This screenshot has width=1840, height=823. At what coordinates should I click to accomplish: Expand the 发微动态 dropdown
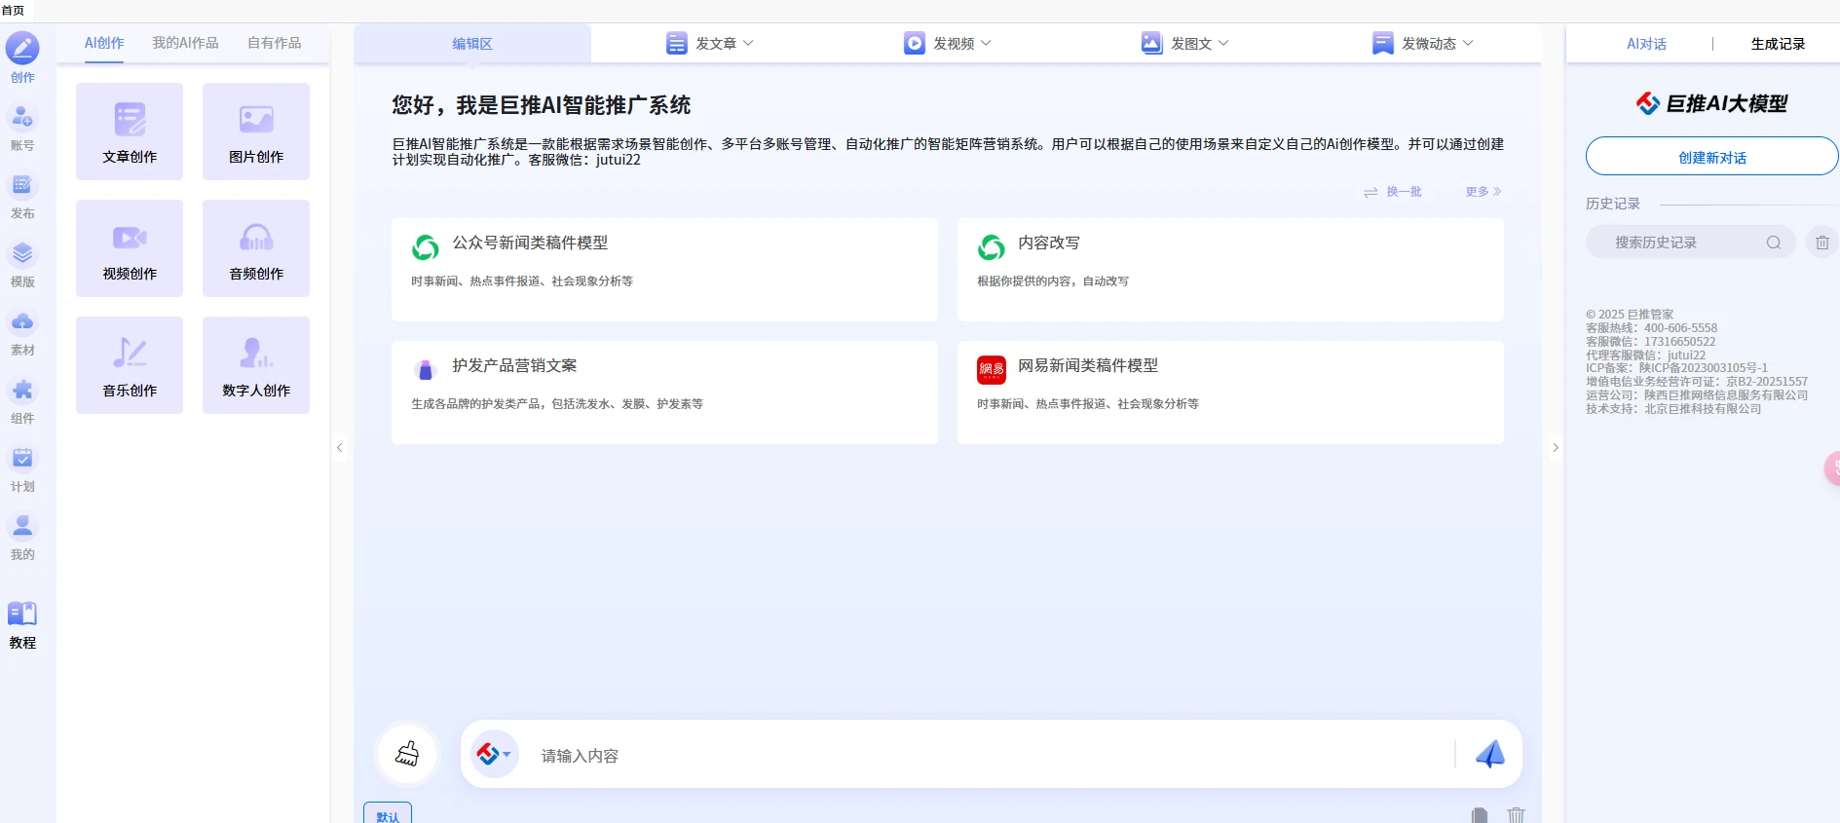coord(1468,43)
